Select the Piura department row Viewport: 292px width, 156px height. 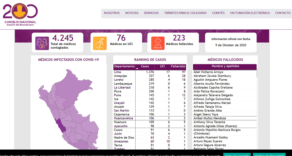150,91
